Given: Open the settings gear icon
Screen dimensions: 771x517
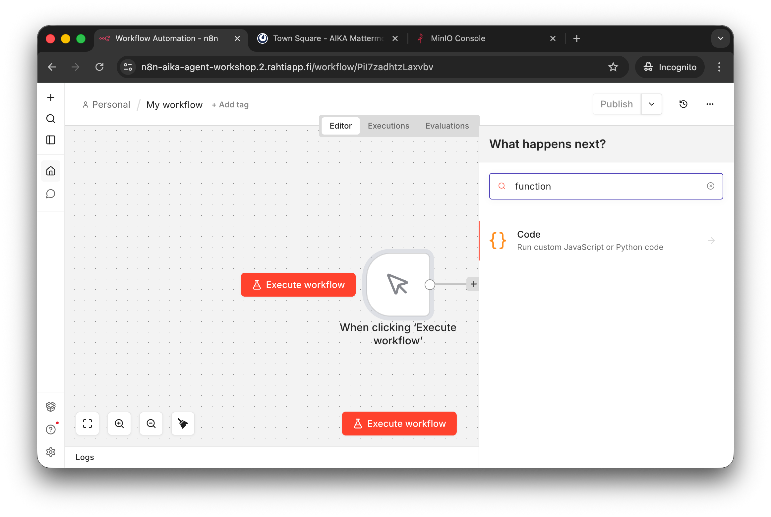Looking at the screenshot, I should click(x=51, y=452).
